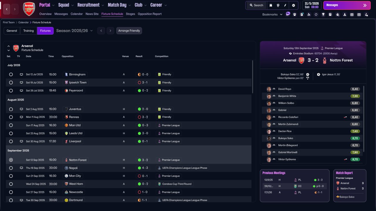Expand the Career menu chevron
Screen dimensions: 376x211
click(166, 5)
